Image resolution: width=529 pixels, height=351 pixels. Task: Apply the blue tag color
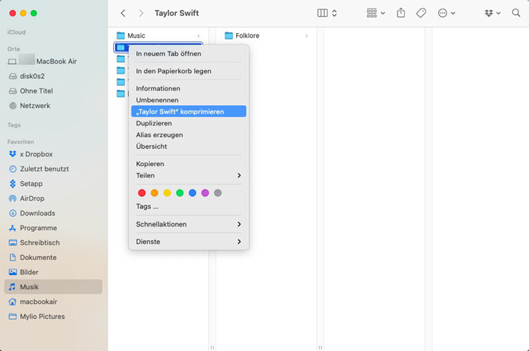(x=192, y=193)
